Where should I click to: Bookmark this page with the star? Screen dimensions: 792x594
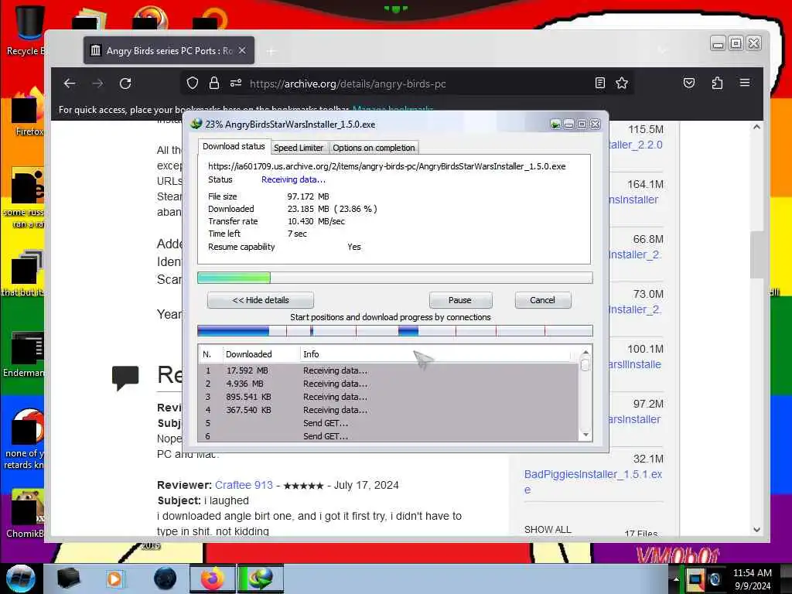[x=622, y=83]
